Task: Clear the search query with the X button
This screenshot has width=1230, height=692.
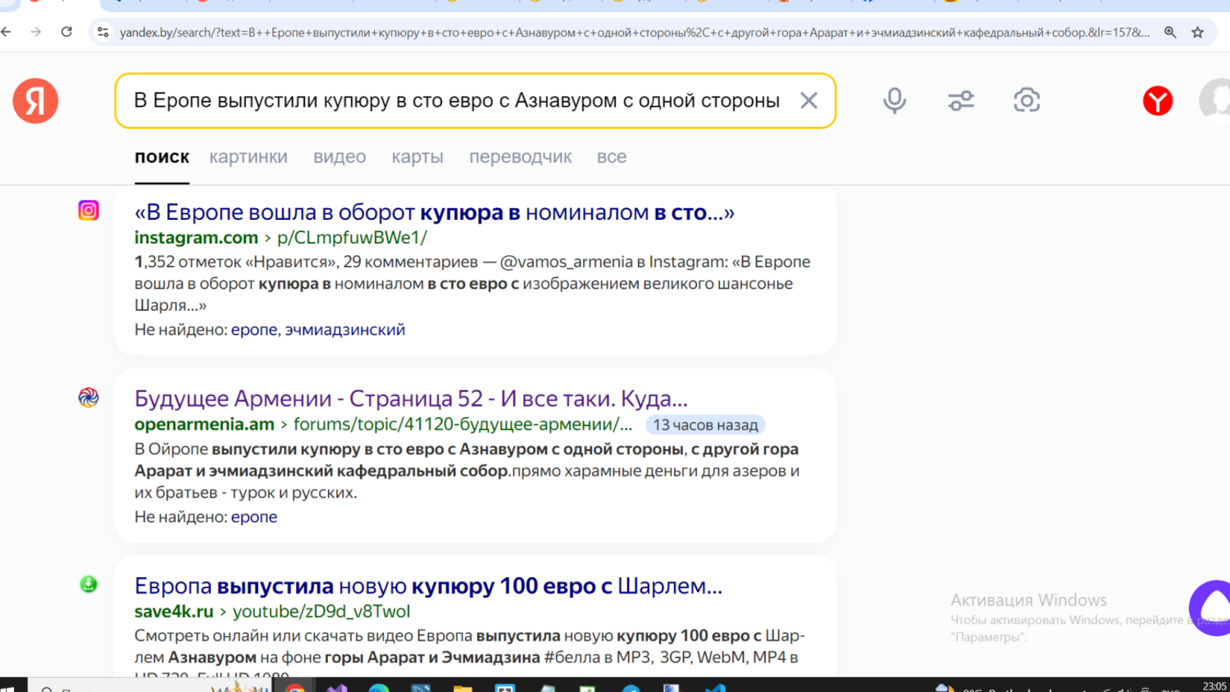Action: click(x=809, y=100)
